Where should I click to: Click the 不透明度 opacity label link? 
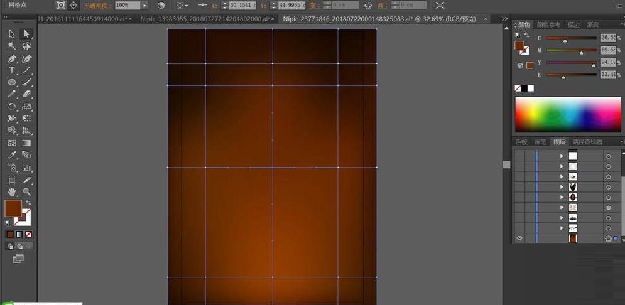point(97,5)
